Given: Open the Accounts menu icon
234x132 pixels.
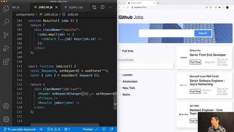Looking at the screenshot, I should pyautogui.click(x=6, y=106).
